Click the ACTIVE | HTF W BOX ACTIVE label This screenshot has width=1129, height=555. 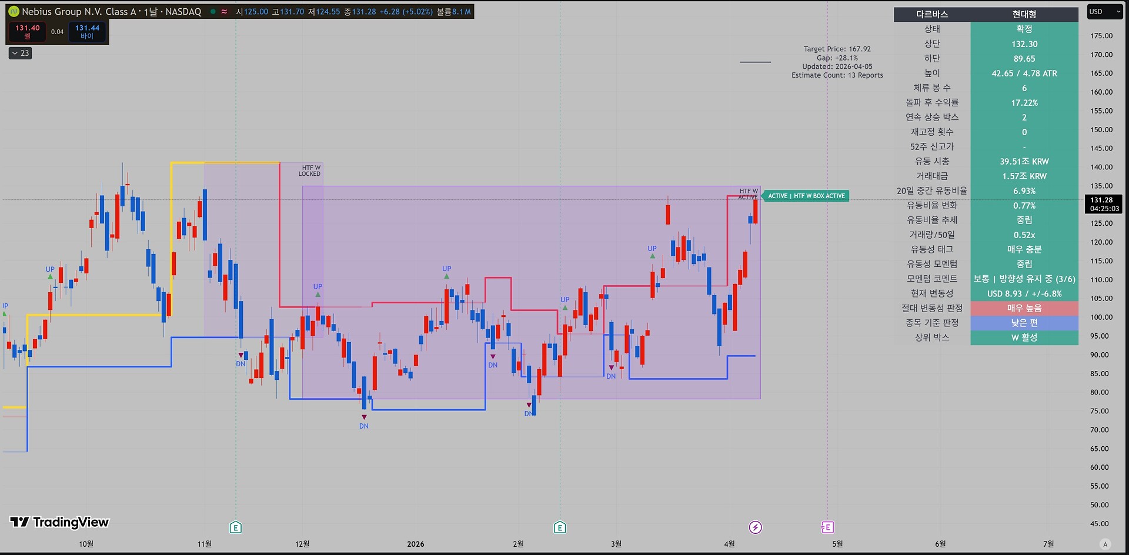tap(806, 196)
